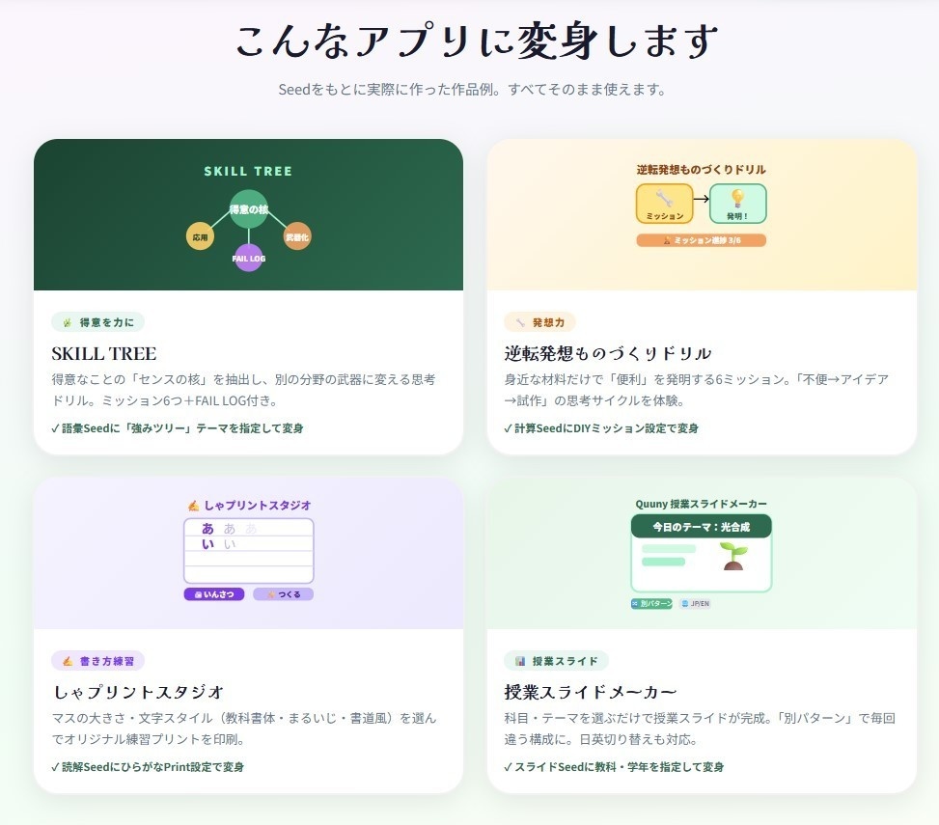This screenshot has height=825, width=939.
Task: Click the seedling plant emoji in slide preview
Action: coord(732,557)
